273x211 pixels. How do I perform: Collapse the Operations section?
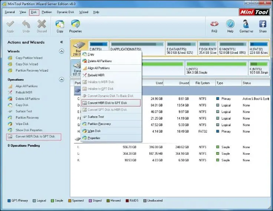62,80
